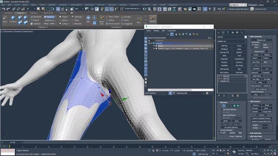
Task: Select the Shift paint deform tool
Action: [88, 19]
